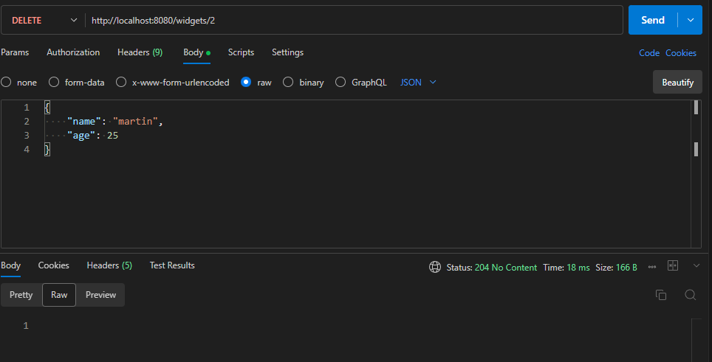
Task: Open the Cookies link at top right
Action: click(681, 53)
